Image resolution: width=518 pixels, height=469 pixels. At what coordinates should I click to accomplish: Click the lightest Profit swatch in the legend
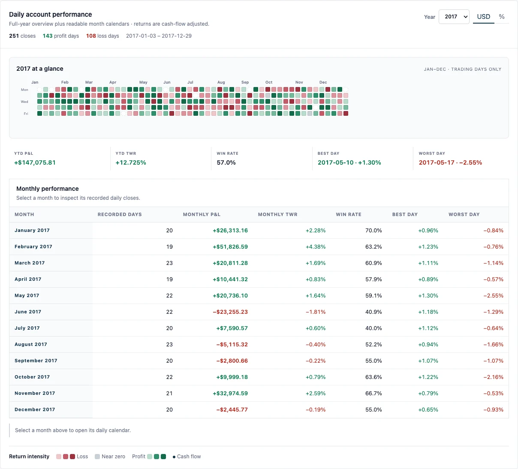tap(150, 457)
